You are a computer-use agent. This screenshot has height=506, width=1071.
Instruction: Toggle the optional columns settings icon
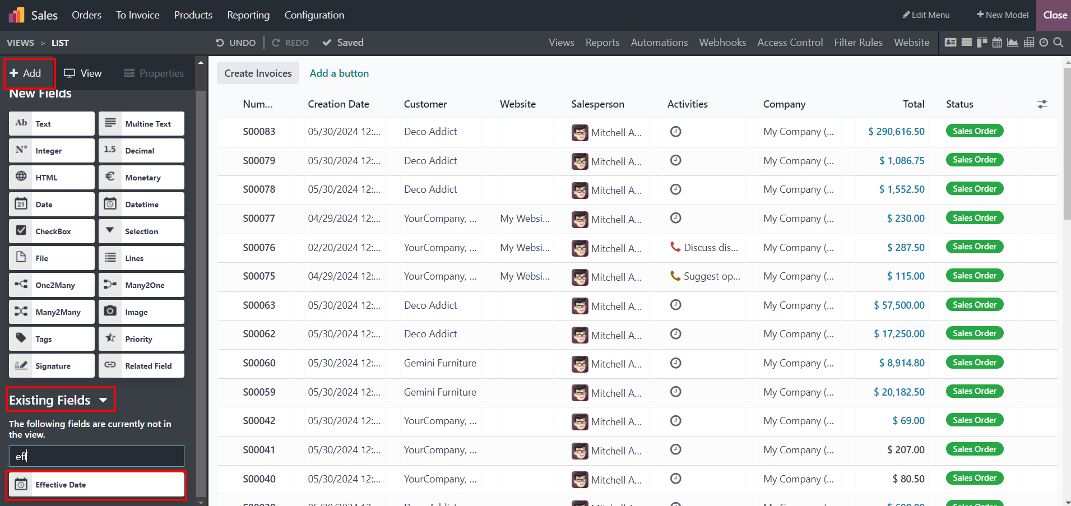click(1042, 104)
